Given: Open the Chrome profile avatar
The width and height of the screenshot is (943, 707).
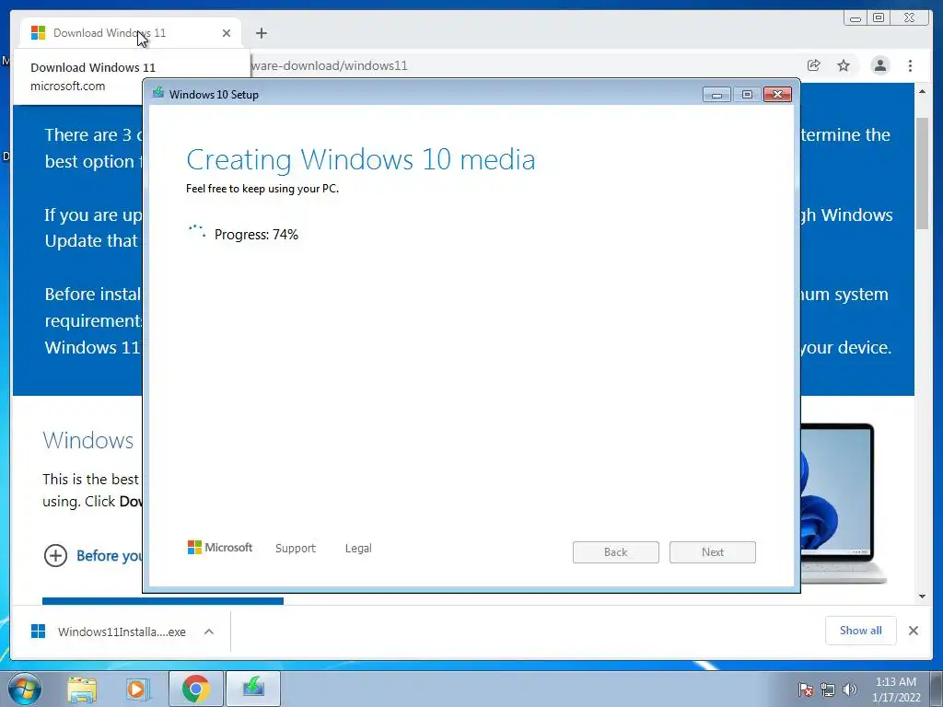Looking at the screenshot, I should tap(879, 65).
